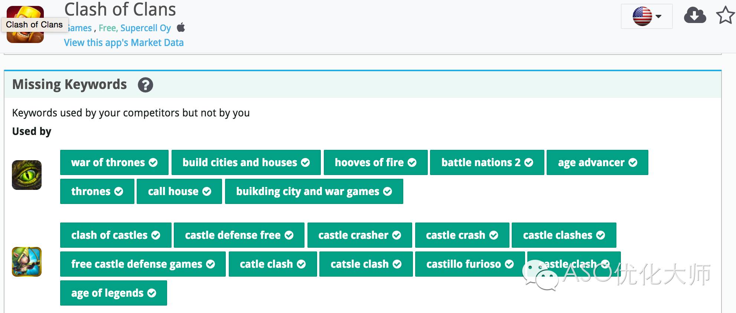Image resolution: width=736 pixels, height=313 pixels.
Task: Open the country flag dropdown
Action: (647, 16)
